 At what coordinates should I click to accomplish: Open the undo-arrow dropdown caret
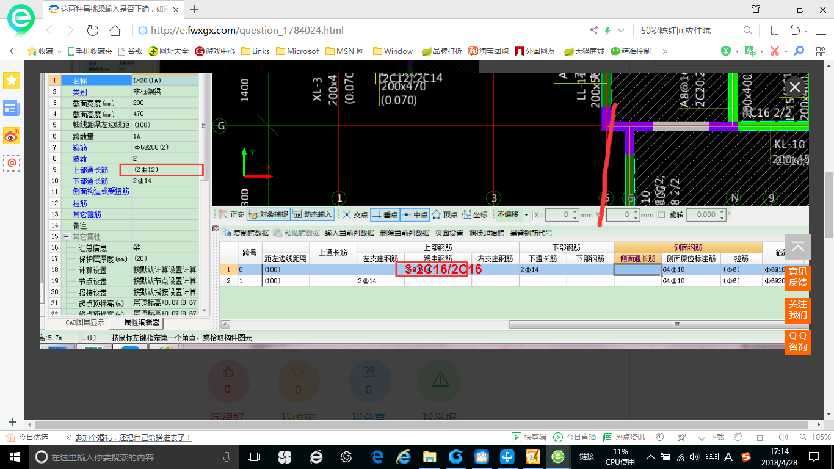point(806,31)
